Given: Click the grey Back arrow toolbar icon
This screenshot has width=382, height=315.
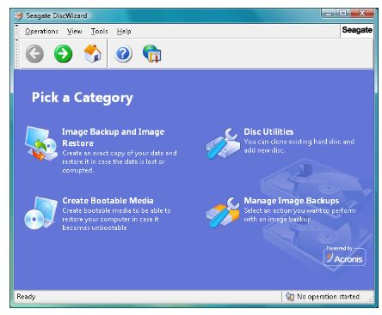Looking at the screenshot, I should [x=34, y=53].
